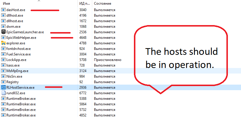The width and height of the screenshot is (241, 117).
Task: Select RuntimeBroker.exe with PID 5732
Action: click(x=21, y=110)
